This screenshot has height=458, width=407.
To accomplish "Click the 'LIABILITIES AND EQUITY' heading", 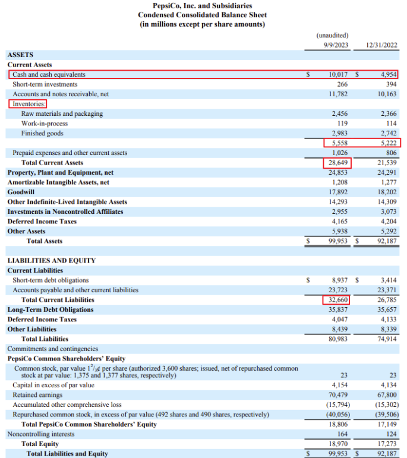I will 52,261.
